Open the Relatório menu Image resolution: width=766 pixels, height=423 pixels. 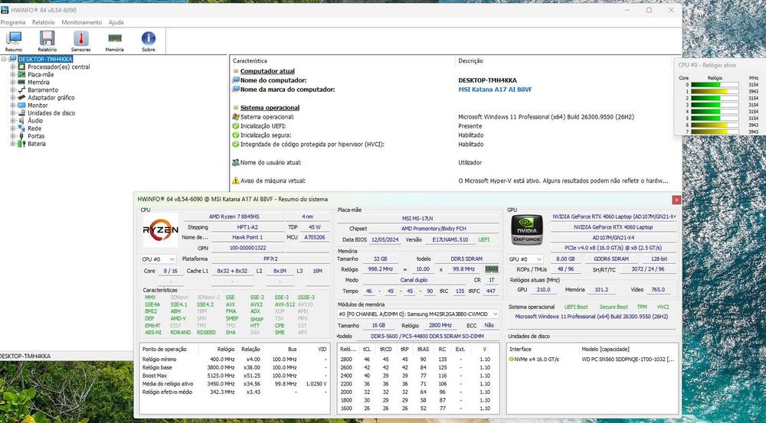44,22
